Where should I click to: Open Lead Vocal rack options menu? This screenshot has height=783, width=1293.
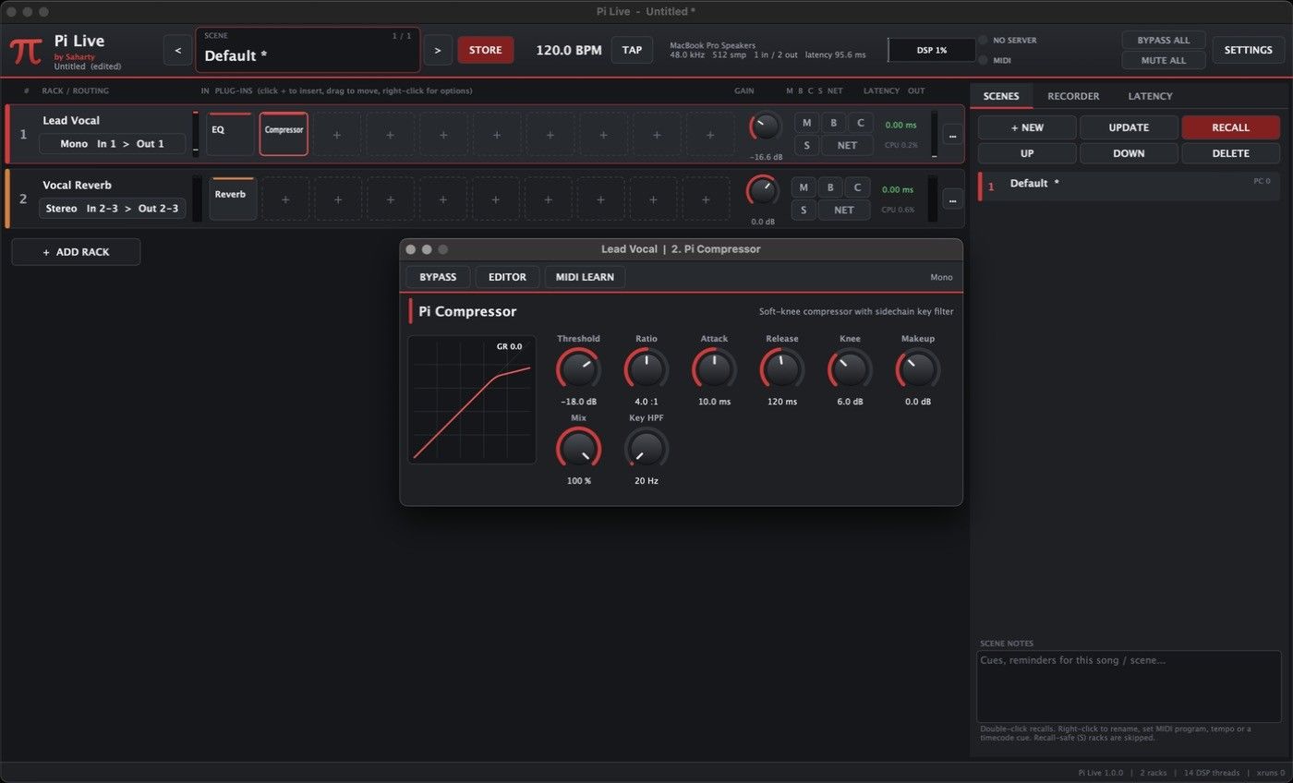[952, 134]
